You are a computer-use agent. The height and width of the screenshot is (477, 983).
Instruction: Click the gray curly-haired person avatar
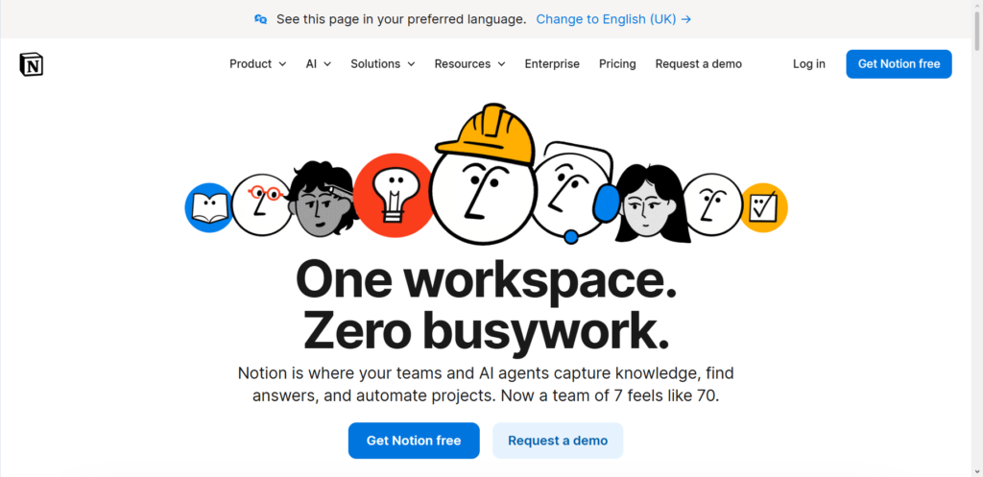[x=322, y=200]
